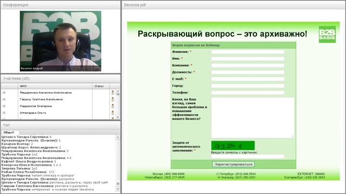Focus the Имя input field

pyautogui.click(x=248, y=59)
